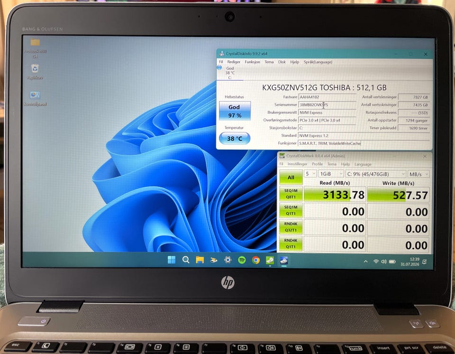Maximize the CrystalDiskInfo window
Screen dimensions: 455x354
click(x=410, y=54)
